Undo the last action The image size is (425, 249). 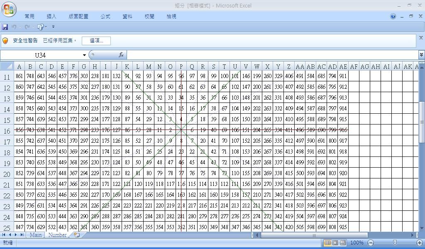[x=14, y=27]
